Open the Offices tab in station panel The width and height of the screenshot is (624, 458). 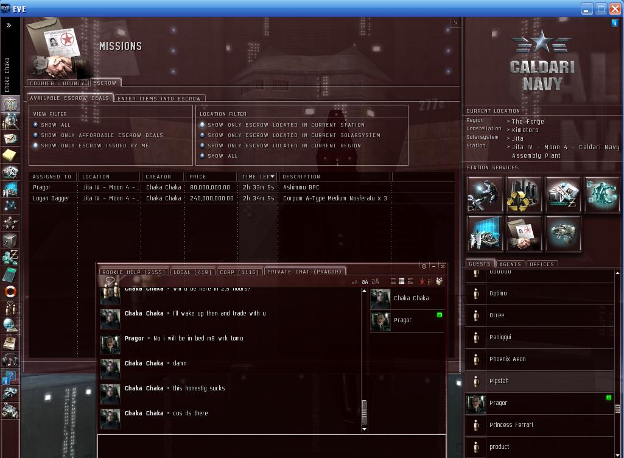[542, 264]
